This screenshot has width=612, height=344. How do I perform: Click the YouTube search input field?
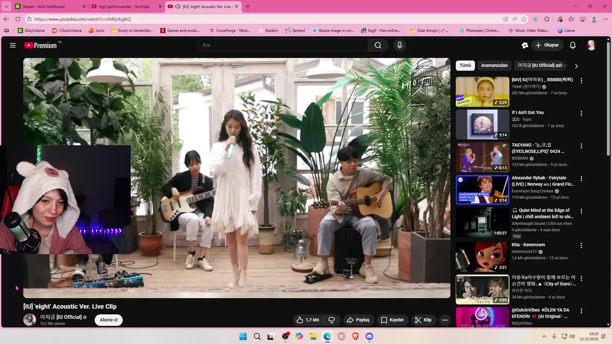[x=283, y=45]
